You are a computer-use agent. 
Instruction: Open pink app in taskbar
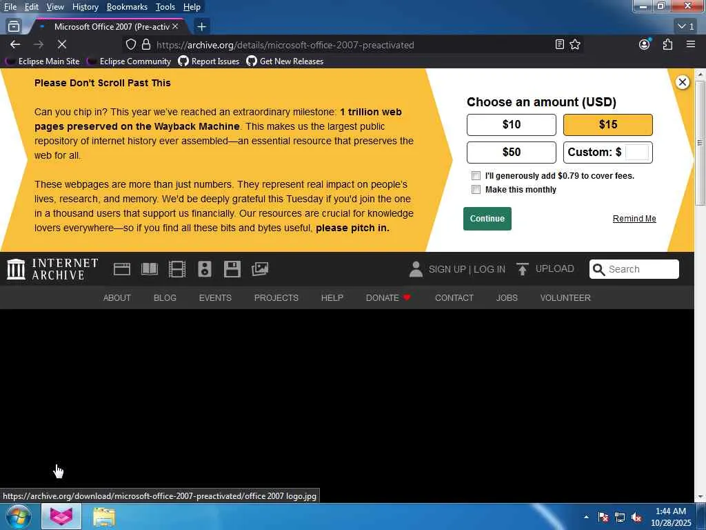point(61,516)
